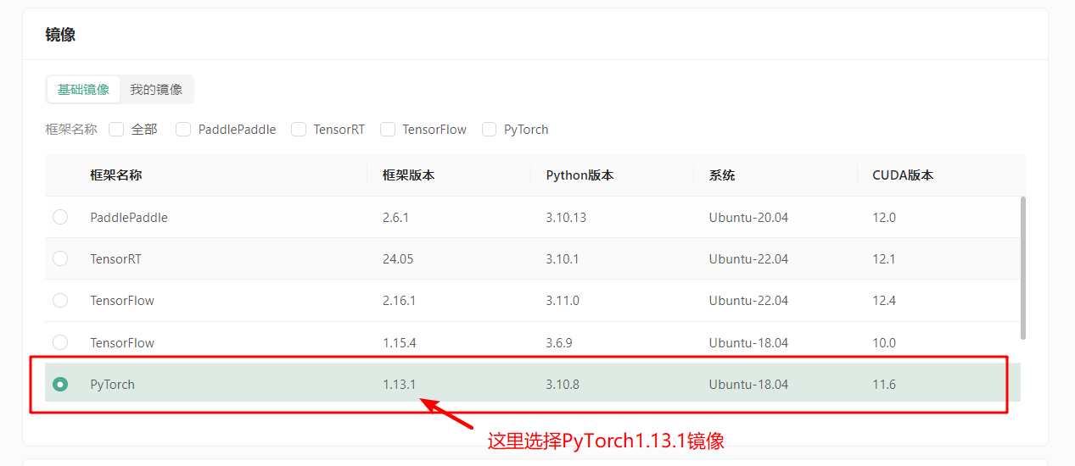Click the CUDA版本 column header

coord(903,175)
